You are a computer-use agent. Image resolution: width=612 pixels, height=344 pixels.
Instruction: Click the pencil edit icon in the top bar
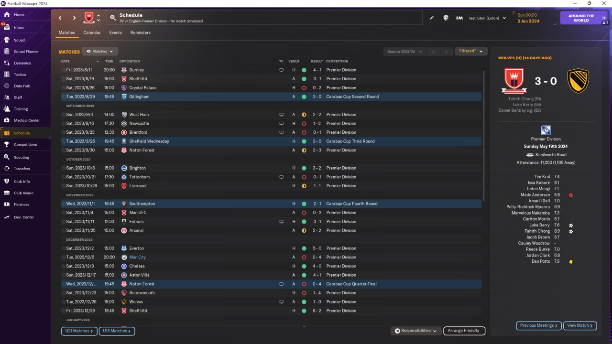(432, 18)
